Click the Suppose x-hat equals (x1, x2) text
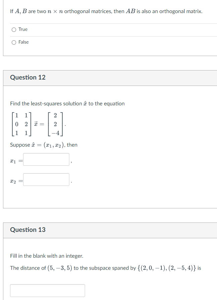The height and width of the screenshot is (300, 217). tap(44, 145)
